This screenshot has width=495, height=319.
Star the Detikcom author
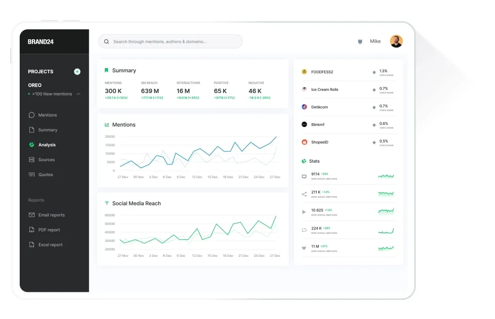(x=374, y=107)
